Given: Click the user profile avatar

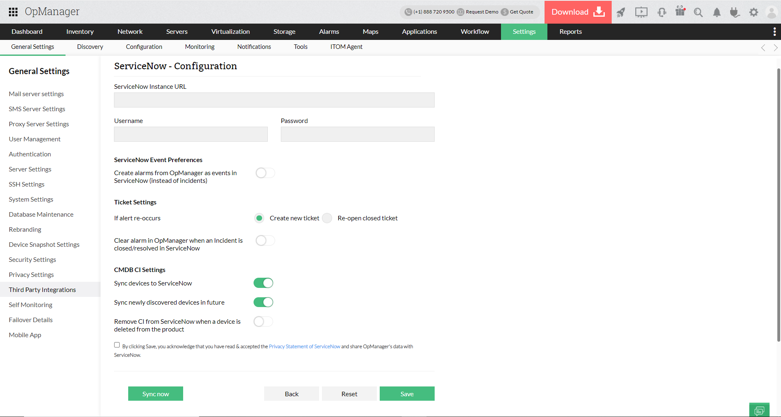Looking at the screenshot, I should point(772,12).
